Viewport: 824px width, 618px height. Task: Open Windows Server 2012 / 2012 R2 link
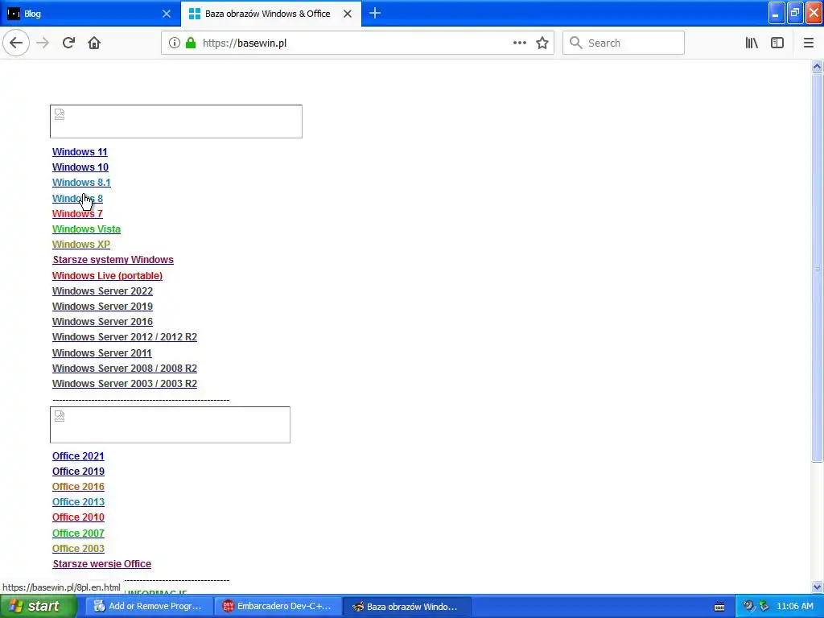click(125, 337)
